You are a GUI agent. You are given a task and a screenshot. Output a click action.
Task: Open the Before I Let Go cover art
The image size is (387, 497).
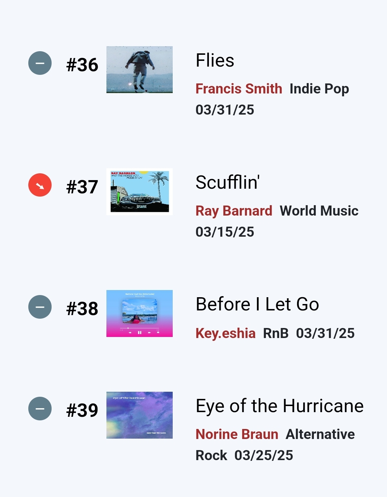pos(139,313)
